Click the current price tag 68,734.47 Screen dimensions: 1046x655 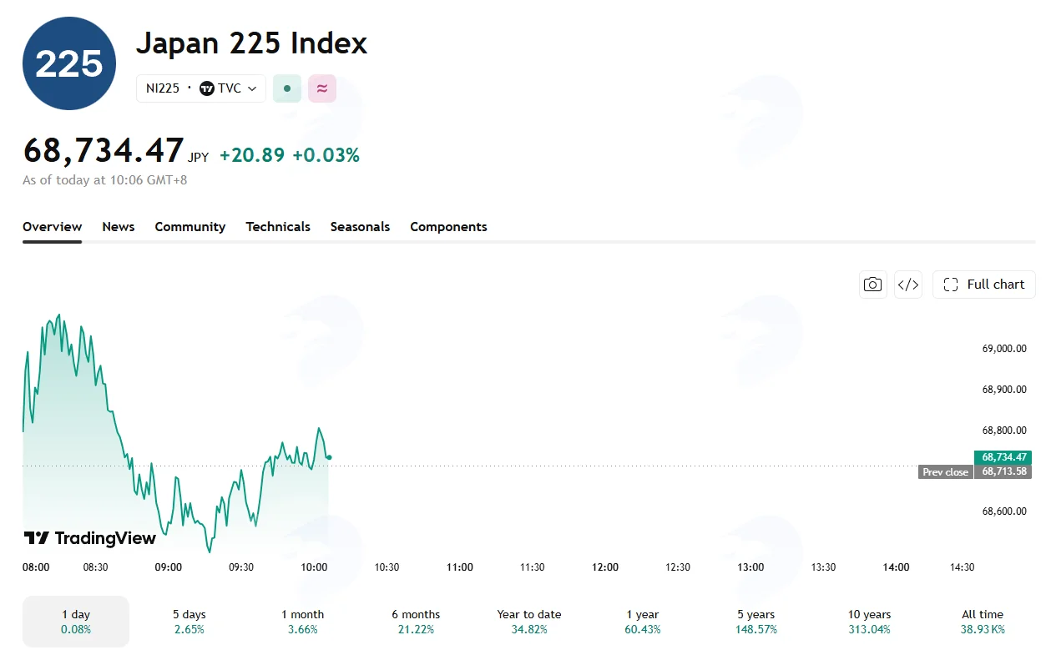[x=1003, y=457]
